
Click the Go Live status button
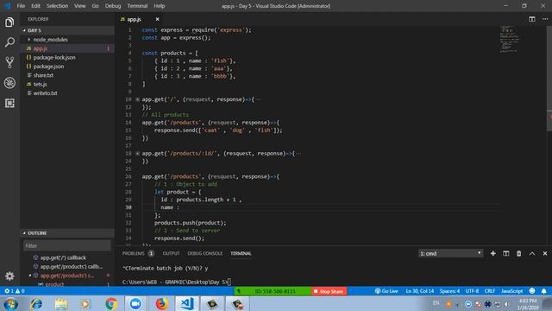[386, 291]
